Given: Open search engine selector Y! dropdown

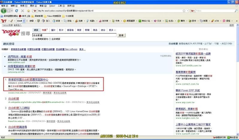Looking at the screenshot, I should click(193, 11).
